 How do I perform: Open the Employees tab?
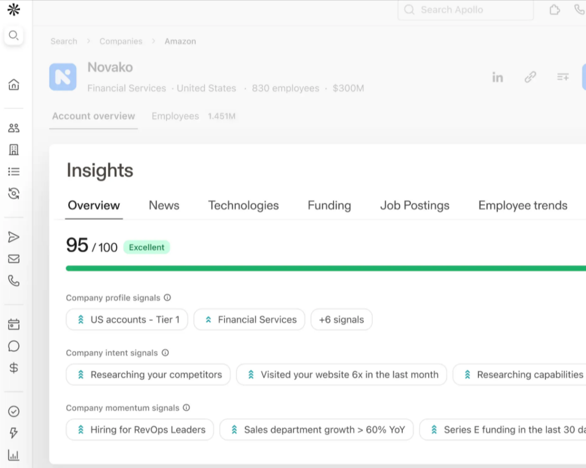175,116
